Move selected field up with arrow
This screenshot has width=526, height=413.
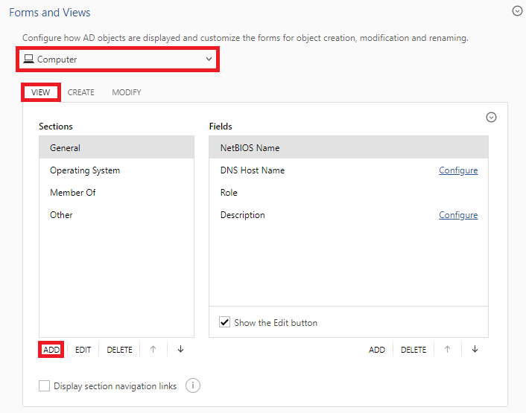pyautogui.click(x=447, y=349)
